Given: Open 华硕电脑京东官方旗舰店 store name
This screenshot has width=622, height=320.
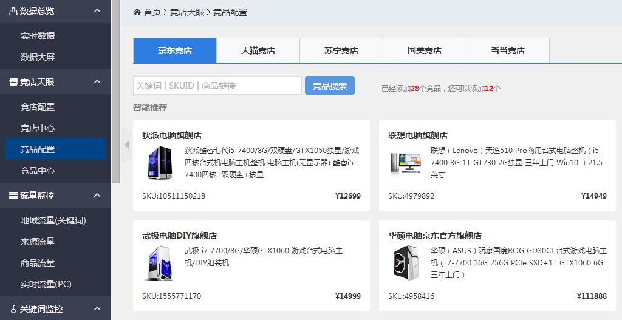Looking at the screenshot, I should (x=435, y=236).
